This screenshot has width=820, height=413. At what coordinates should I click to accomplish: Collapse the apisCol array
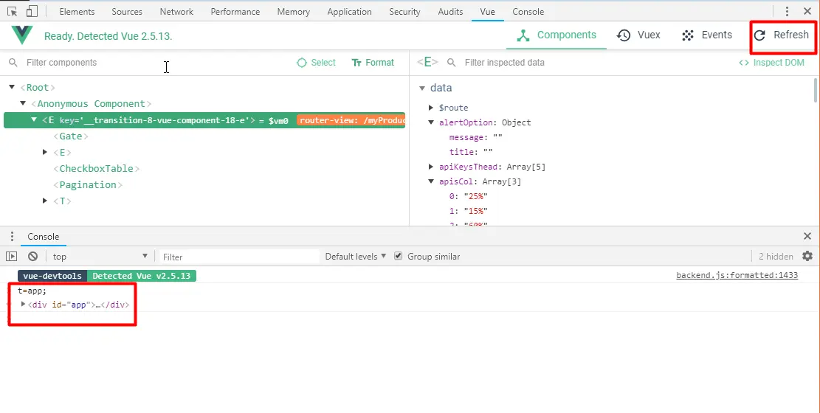tap(432, 181)
